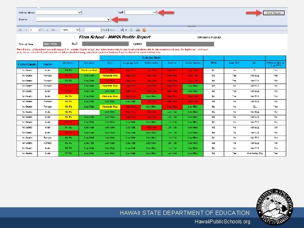Click the HawaiiPublicSchools.org text
The height and width of the screenshot is (228, 304).
coord(223,222)
